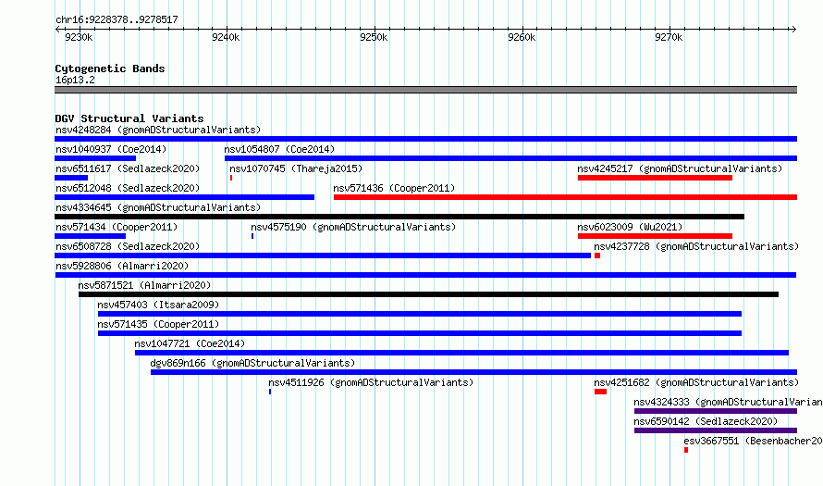823x486 pixels.
Task: Click the DGV Structural Variants track title
Action: pos(129,118)
